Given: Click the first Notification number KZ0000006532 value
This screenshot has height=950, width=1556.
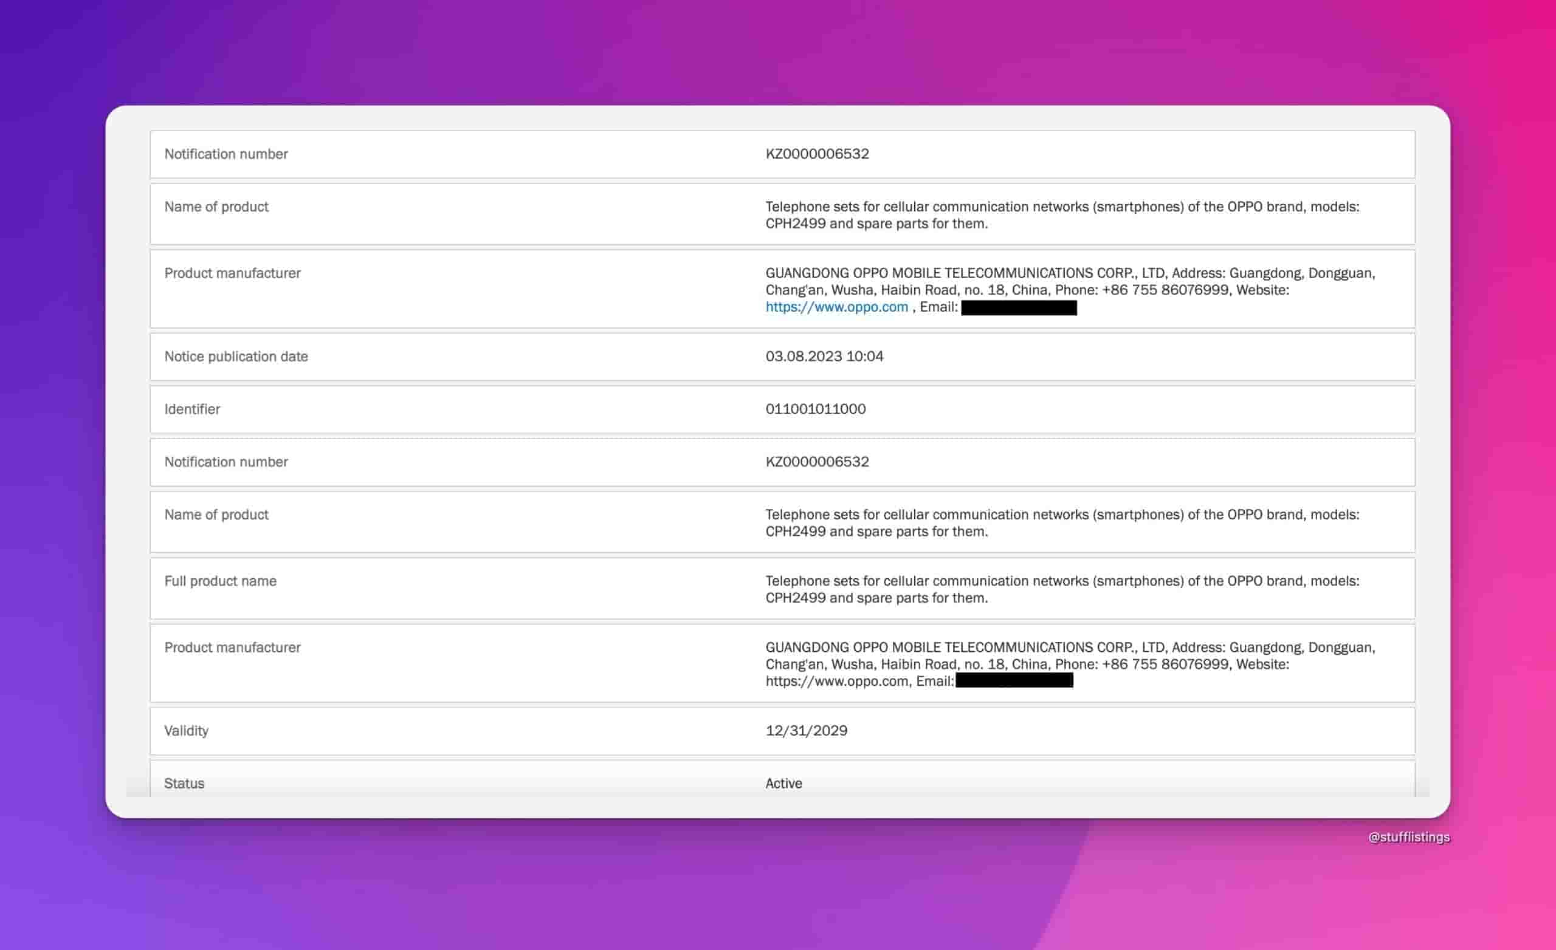Looking at the screenshot, I should pos(816,154).
